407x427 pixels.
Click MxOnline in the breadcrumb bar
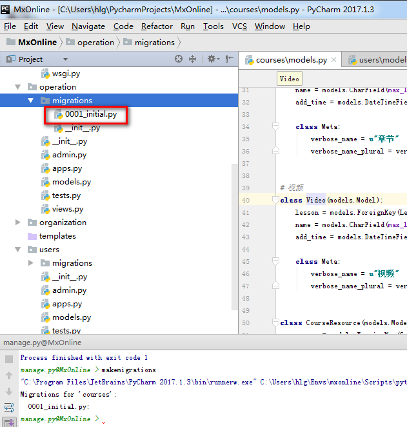[x=32, y=43]
